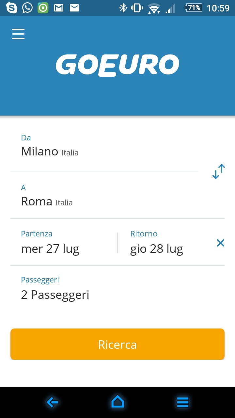The image size is (235, 418).
Task: Open the hamburger navigation menu
Action: [x=18, y=34]
